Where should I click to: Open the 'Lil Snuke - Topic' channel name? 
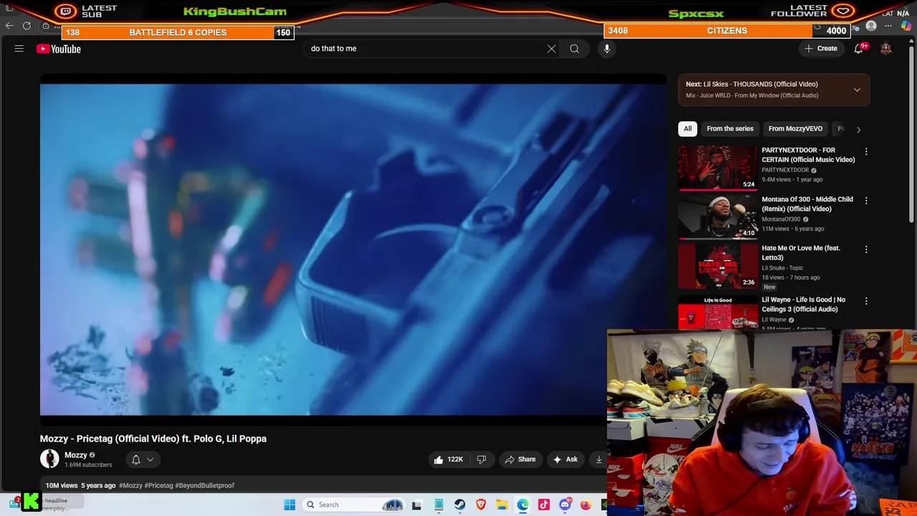pyautogui.click(x=782, y=268)
